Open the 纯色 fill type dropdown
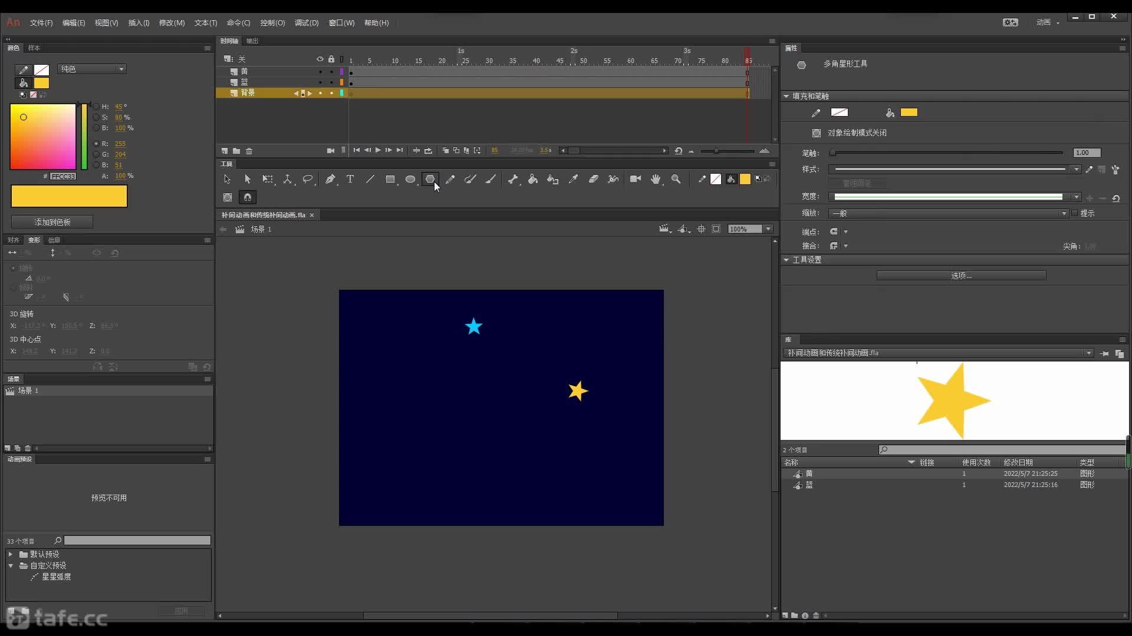 (92, 69)
